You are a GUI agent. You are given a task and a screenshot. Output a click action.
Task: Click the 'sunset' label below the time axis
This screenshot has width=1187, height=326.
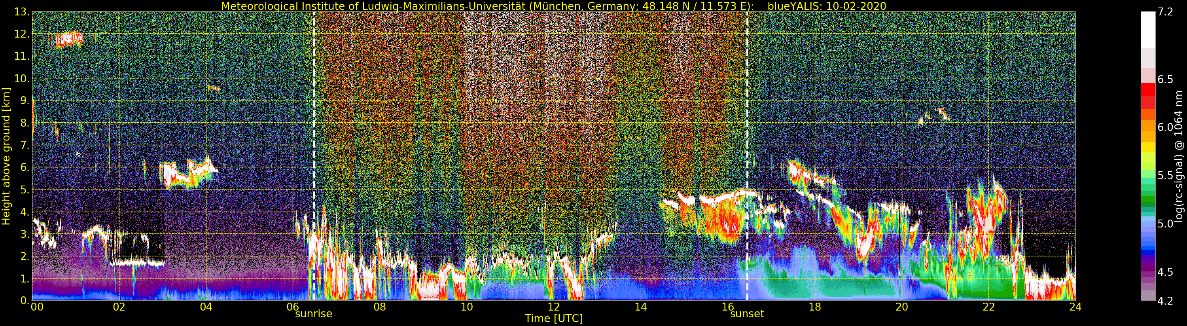pyautogui.click(x=747, y=314)
